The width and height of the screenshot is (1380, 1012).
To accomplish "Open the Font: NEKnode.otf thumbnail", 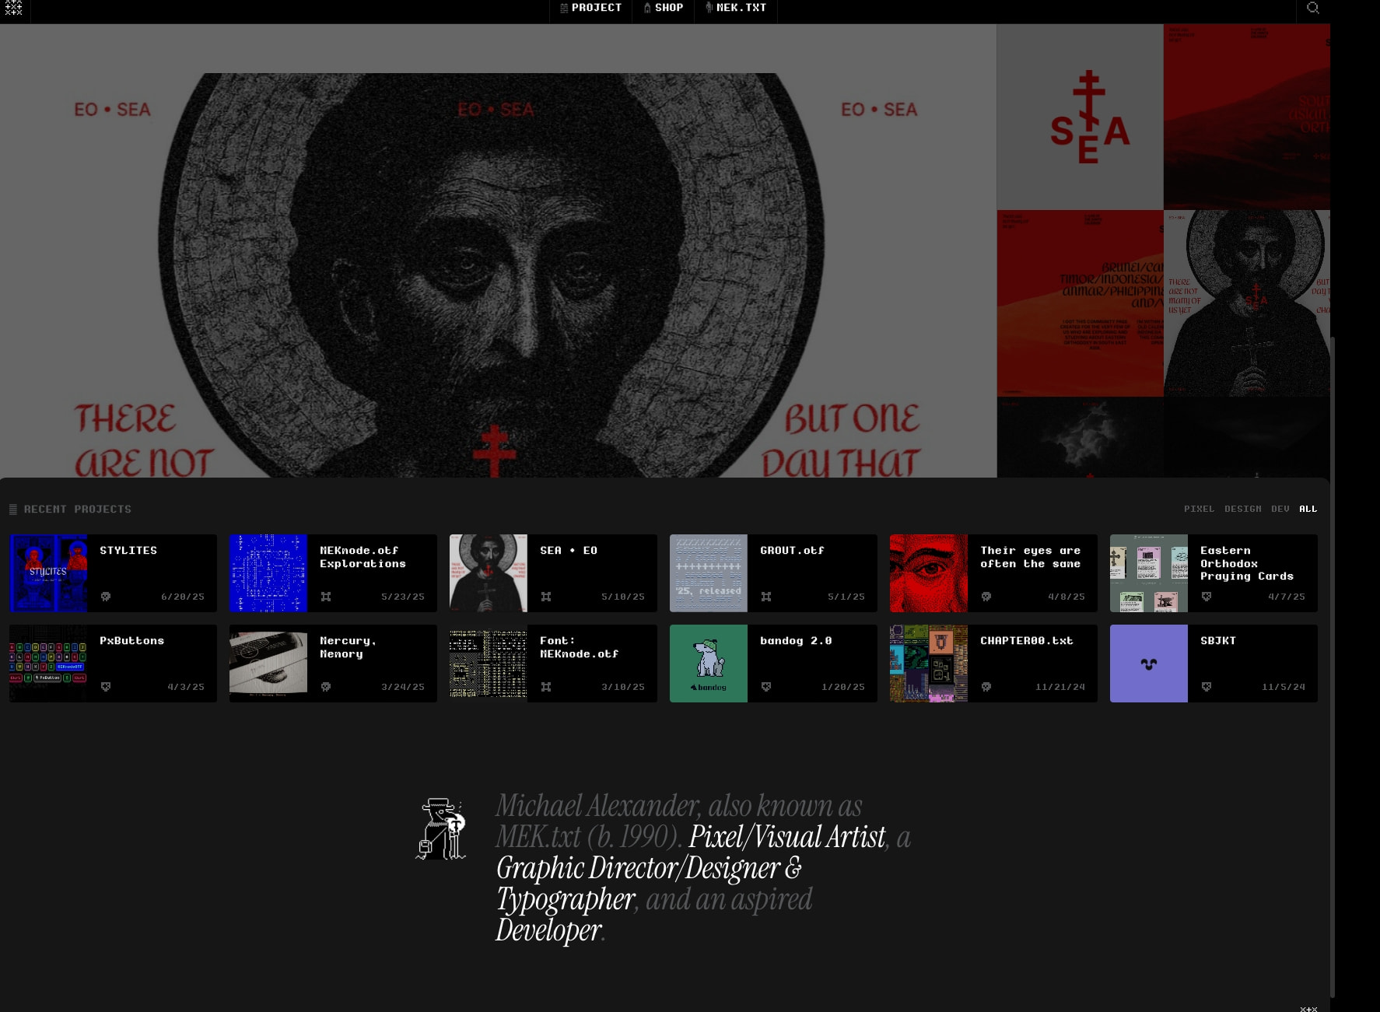I will 489,664.
